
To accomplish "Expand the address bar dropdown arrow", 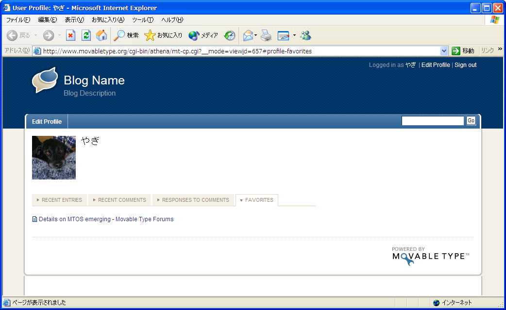I will [444, 51].
